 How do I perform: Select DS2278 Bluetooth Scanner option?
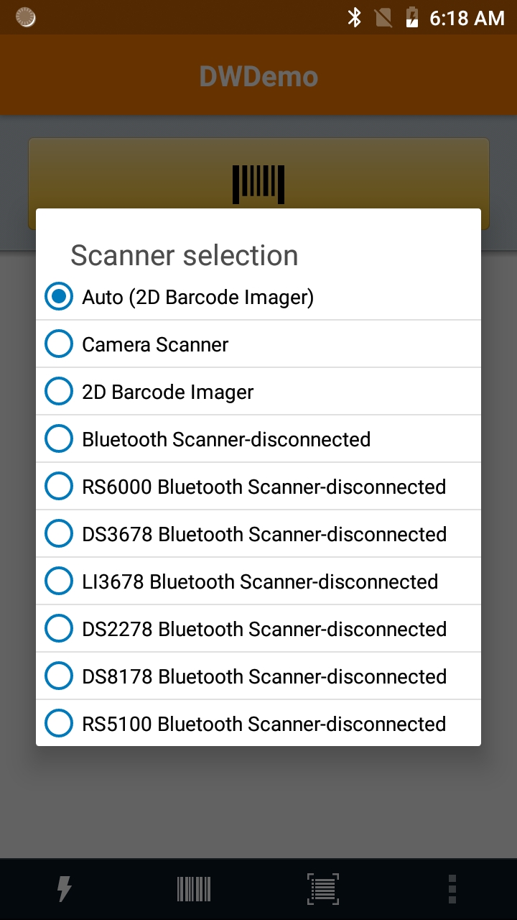[59, 629]
